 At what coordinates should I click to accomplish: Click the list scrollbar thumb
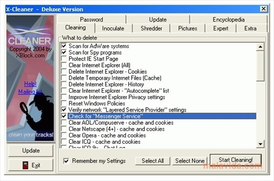click(x=261, y=66)
